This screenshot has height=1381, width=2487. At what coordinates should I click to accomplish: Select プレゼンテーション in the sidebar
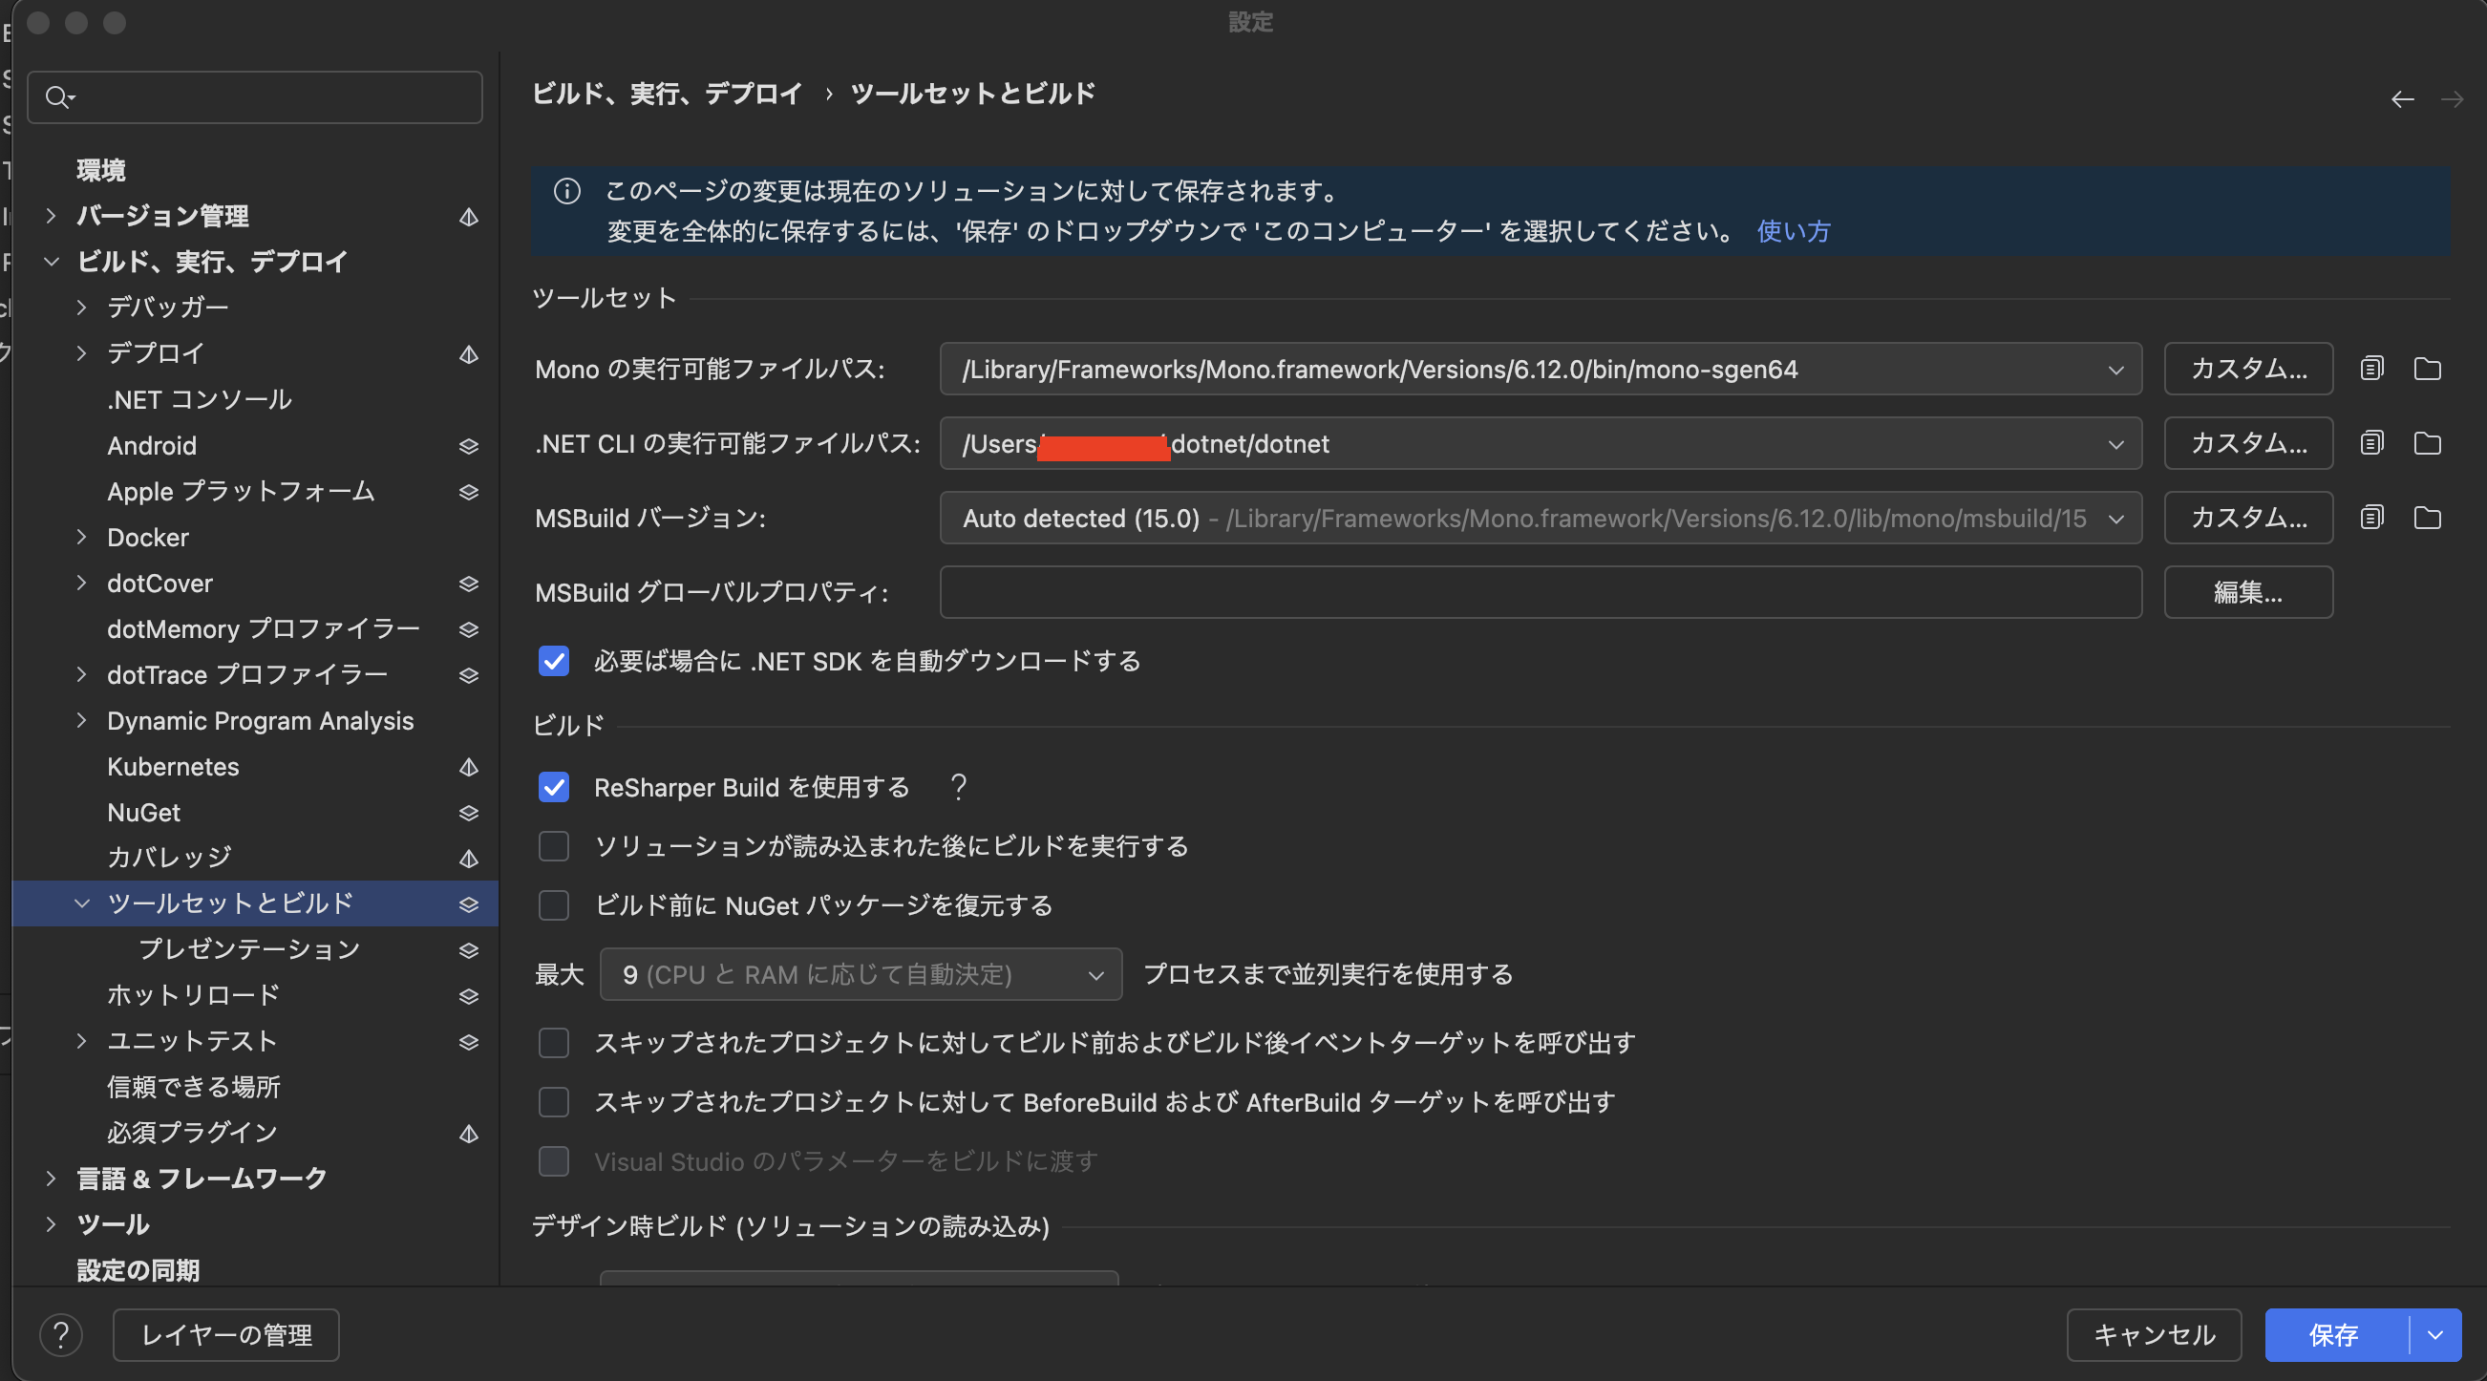249,949
